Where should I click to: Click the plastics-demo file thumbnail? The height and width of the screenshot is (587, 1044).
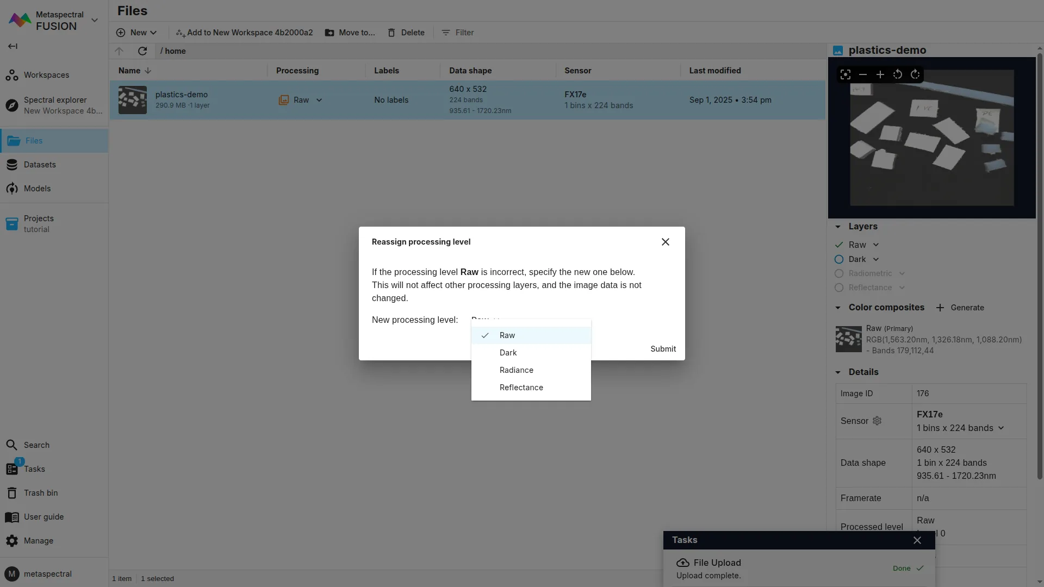pyautogui.click(x=133, y=100)
